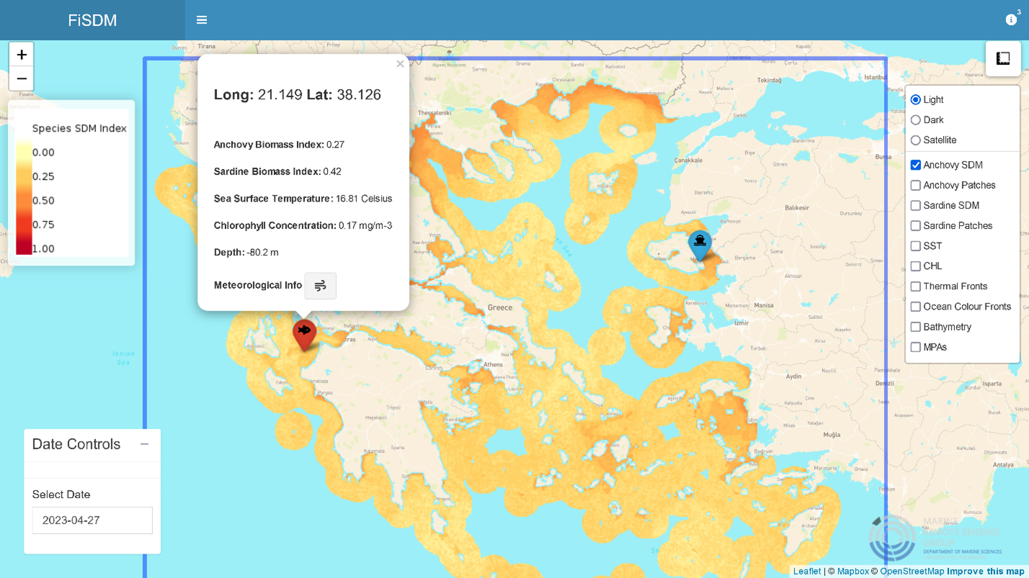This screenshot has height=578, width=1029.
Task: Open the OpenStreetMap attribution link
Action: (x=912, y=571)
